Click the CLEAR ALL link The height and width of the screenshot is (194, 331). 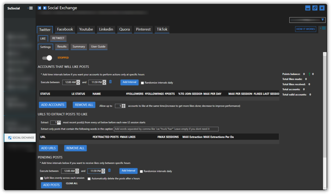click(72, 183)
